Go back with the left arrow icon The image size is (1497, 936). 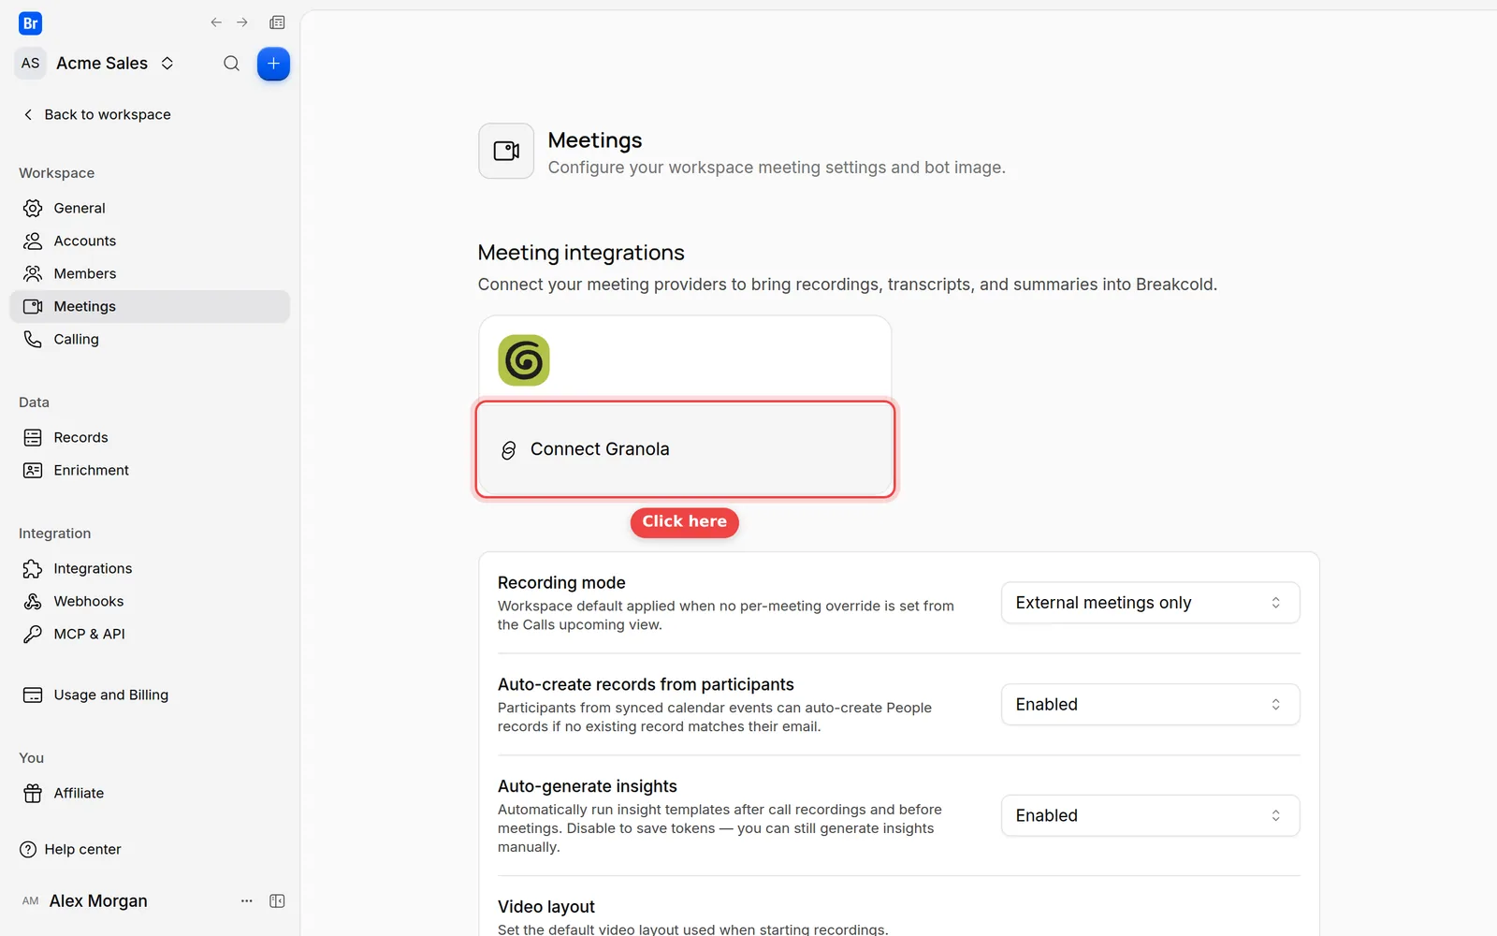tap(216, 22)
